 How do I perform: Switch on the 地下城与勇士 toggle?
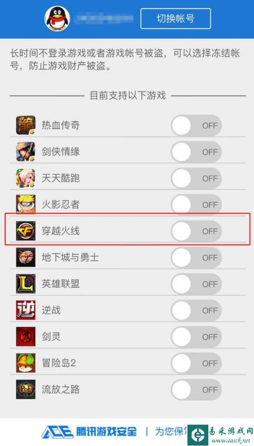point(196,258)
